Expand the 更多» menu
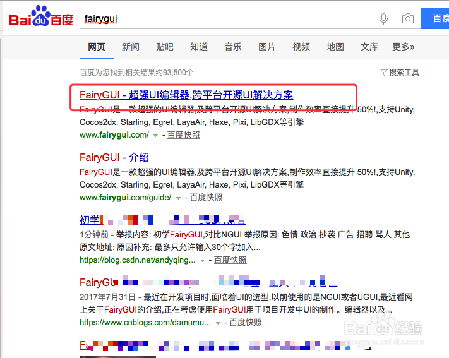Image resolution: width=449 pixels, height=358 pixels. 403,47
